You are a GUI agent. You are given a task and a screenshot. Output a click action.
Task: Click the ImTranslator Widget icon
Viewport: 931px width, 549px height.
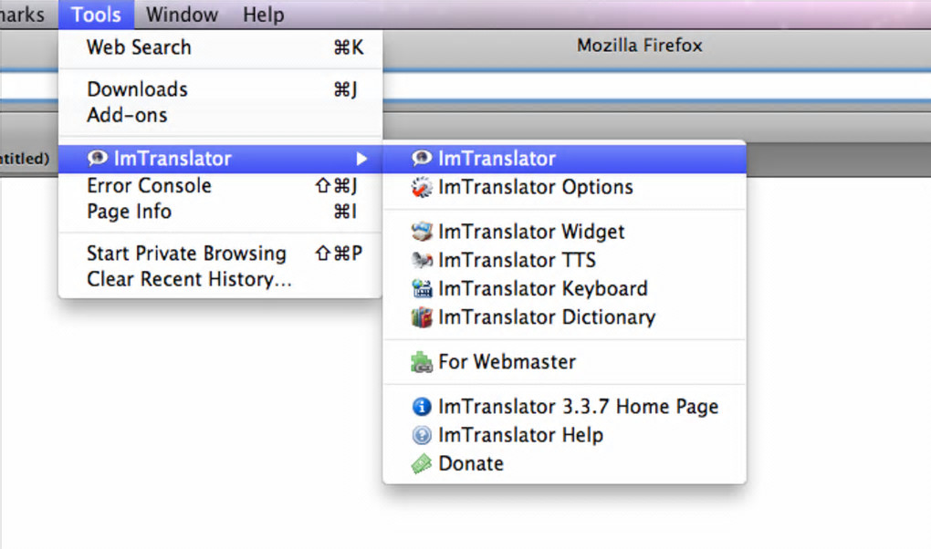pos(421,232)
